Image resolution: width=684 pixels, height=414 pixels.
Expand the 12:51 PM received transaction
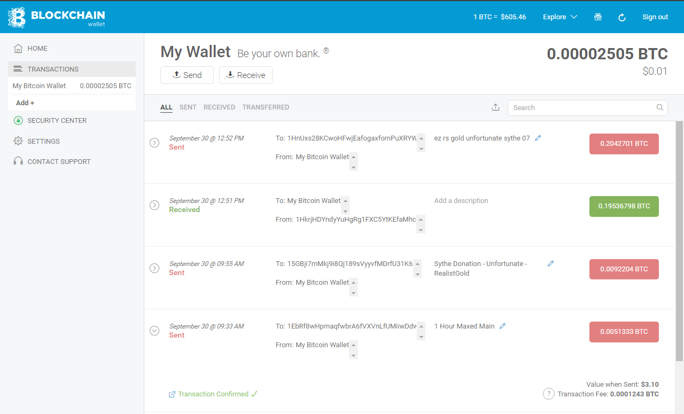click(154, 205)
